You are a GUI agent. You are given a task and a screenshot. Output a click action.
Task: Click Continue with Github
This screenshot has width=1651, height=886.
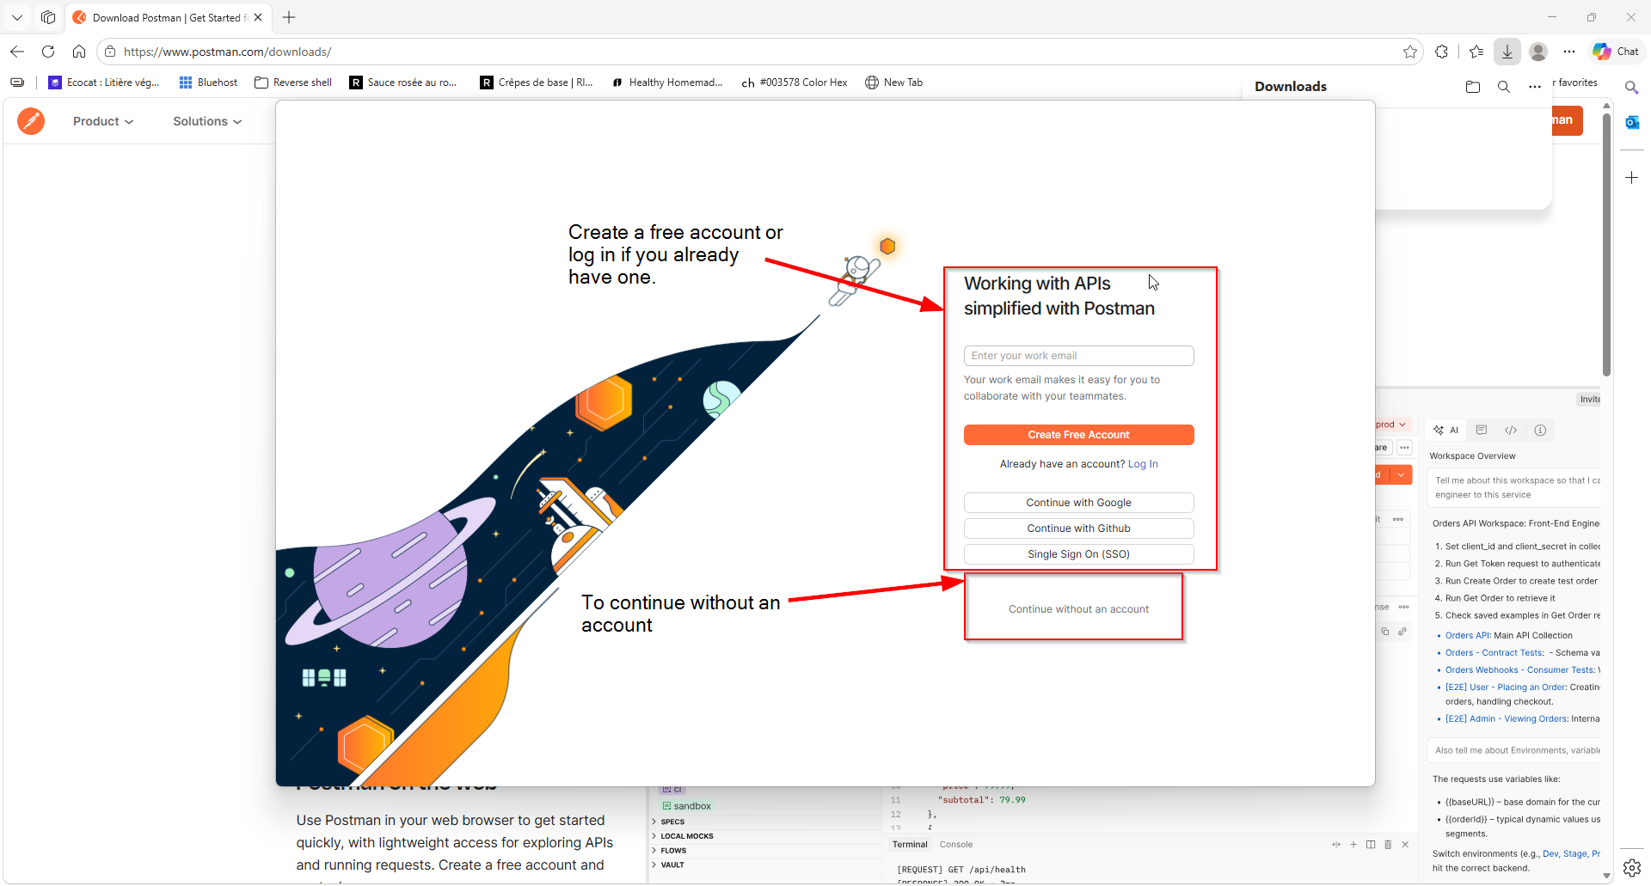[x=1078, y=529]
